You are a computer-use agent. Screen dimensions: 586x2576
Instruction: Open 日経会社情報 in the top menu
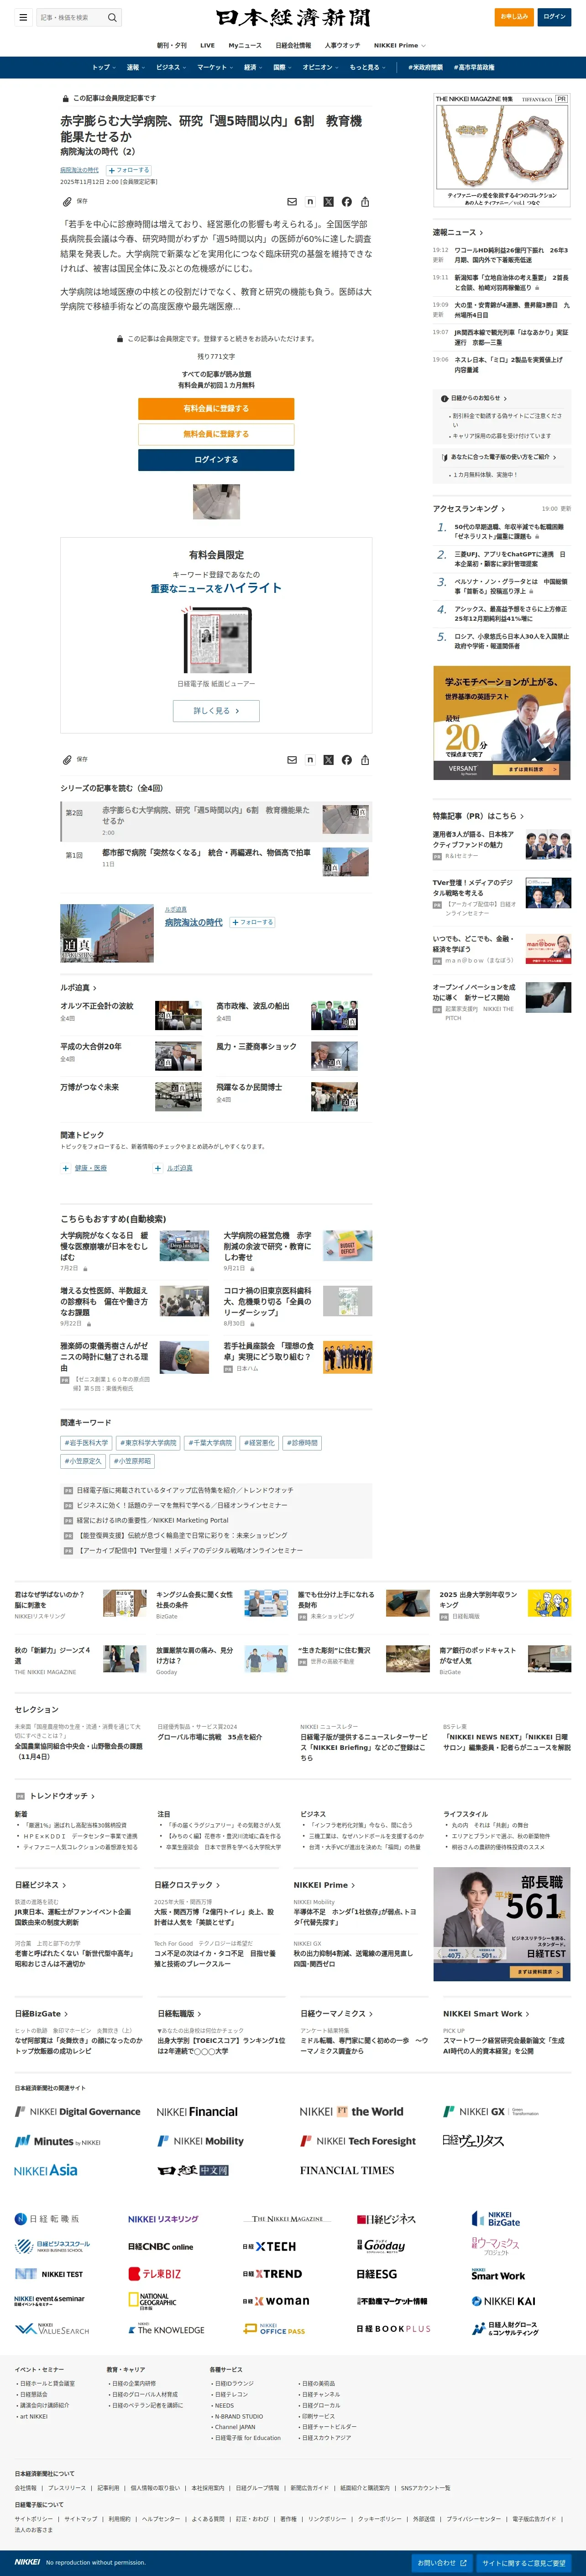point(293,45)
